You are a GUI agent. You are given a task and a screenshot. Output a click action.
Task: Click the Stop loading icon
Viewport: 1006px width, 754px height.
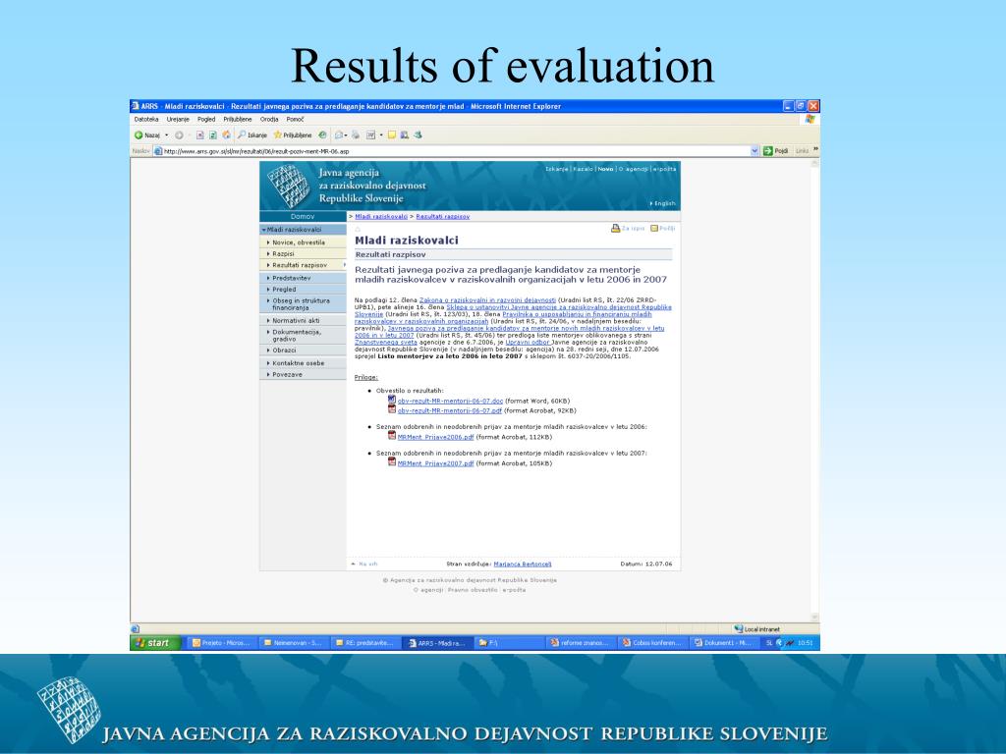199,135
